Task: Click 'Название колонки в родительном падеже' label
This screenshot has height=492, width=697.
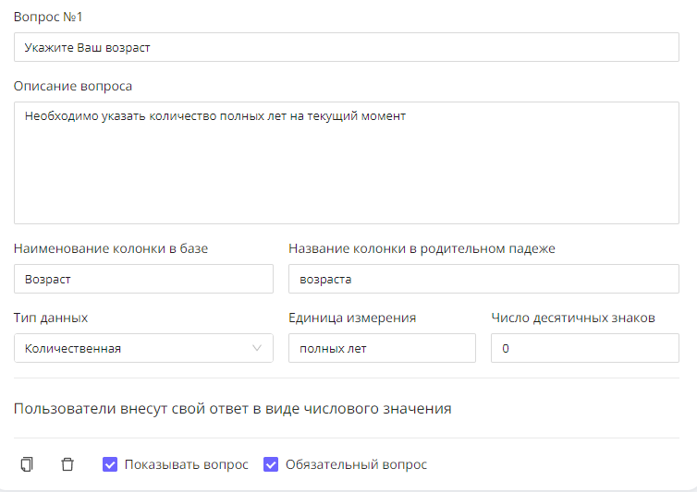Action: click(x=422, y=247)
